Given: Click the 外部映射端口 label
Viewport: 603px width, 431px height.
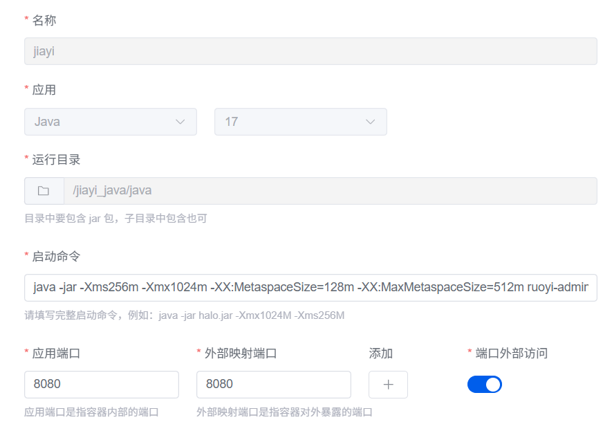Looking at the screenshot, I should (241, 354).
